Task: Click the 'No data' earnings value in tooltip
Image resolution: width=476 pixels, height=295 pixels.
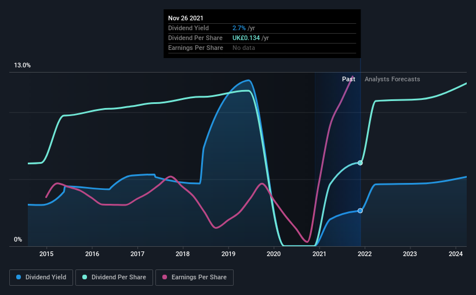Action: pos(244,48)
